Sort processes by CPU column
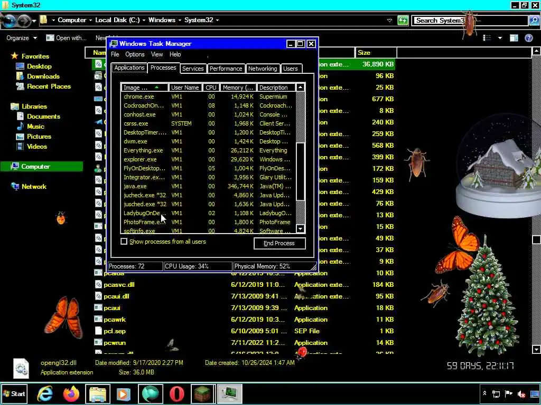Image resolution: width=541 pixels, height=405 pixels. click(211, 88)
